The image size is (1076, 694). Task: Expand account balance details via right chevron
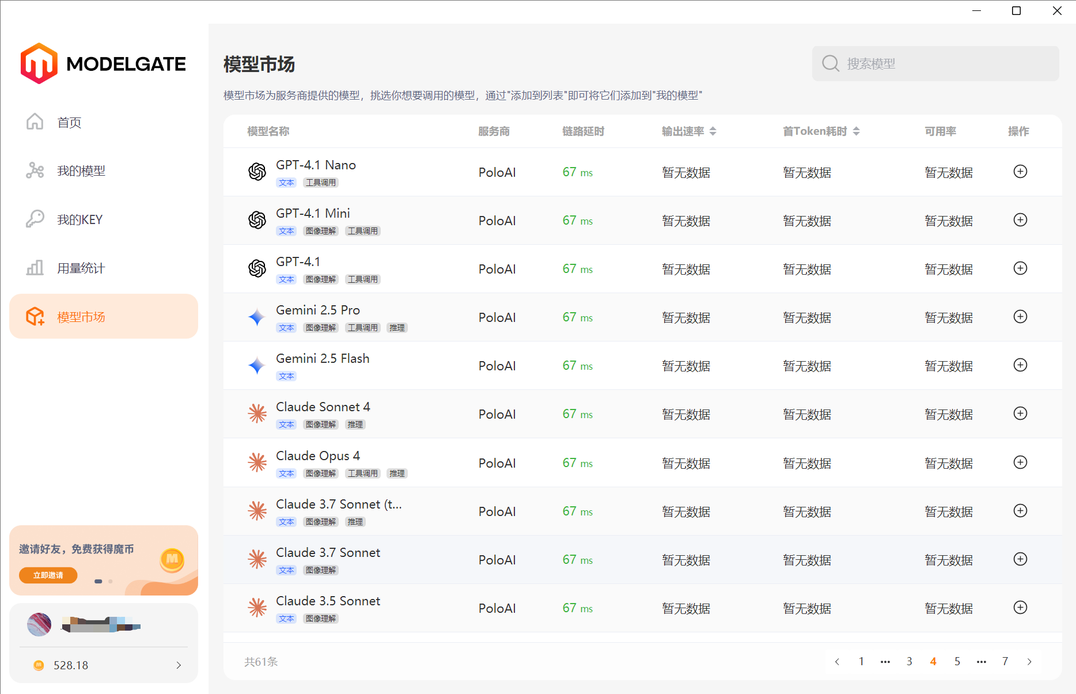tap(179, 665)
